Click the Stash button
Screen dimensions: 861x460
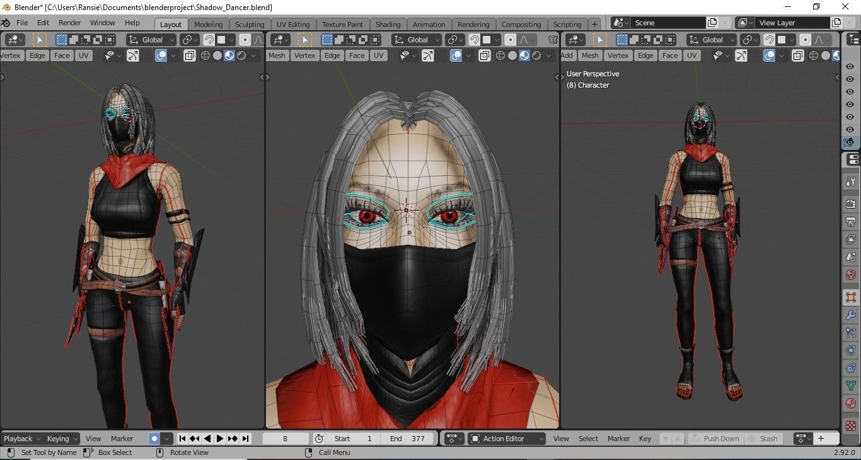click(x=763, y=439)
